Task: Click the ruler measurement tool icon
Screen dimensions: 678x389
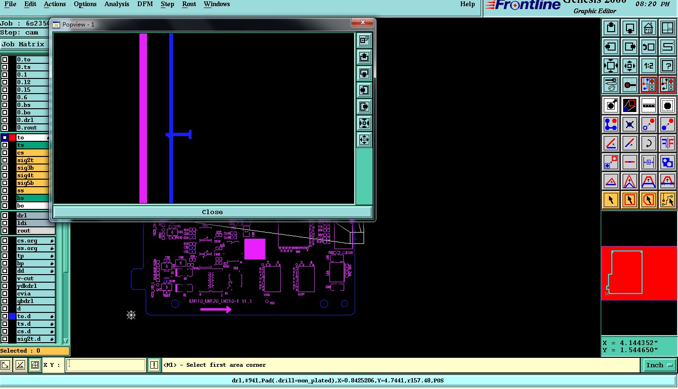Action: click(x=649, y=105)
